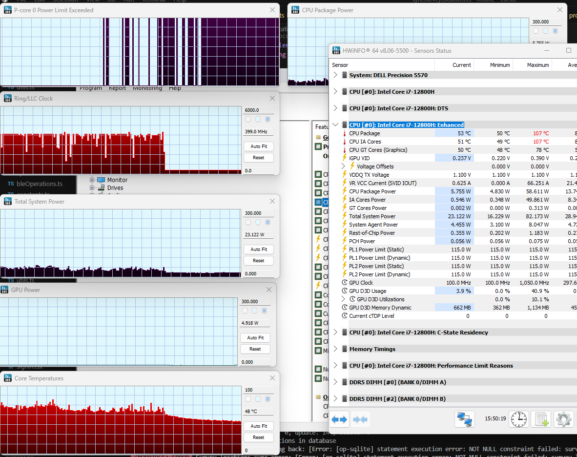Expand the Memory Timings group

(335, 349)
